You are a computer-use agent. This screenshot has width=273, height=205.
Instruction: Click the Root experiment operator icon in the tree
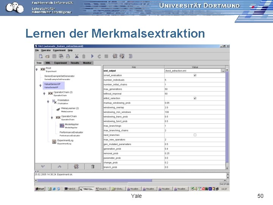pos(43,69)
